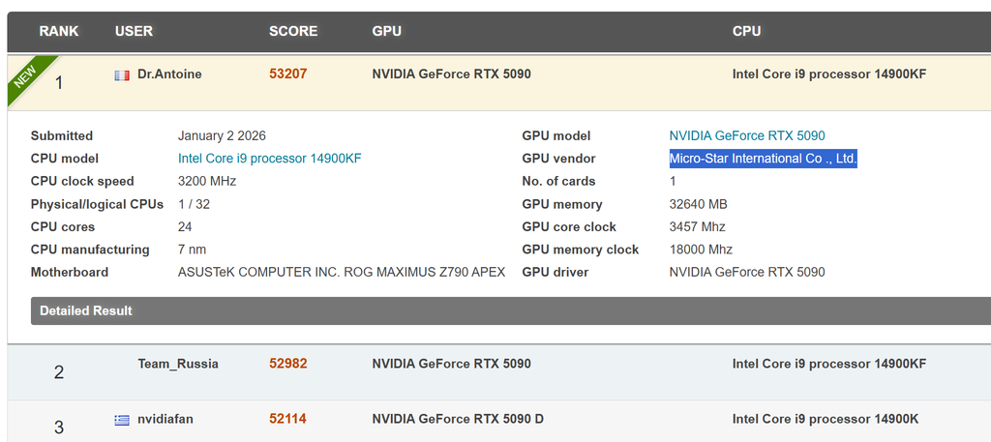The width and height of the screenshot is (991, 442).
Task: Expand the Detailed Result section
Action: (x=86, y=310)
